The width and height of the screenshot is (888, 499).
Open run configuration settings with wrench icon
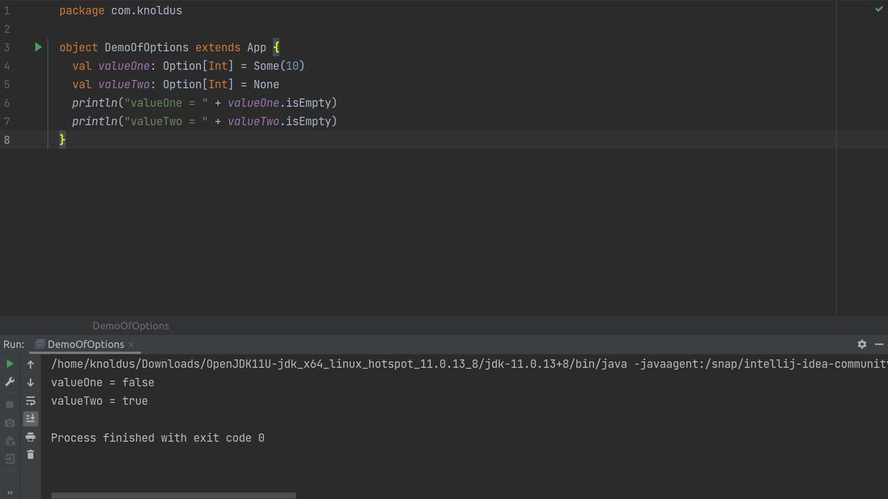[x=10, y=382]
